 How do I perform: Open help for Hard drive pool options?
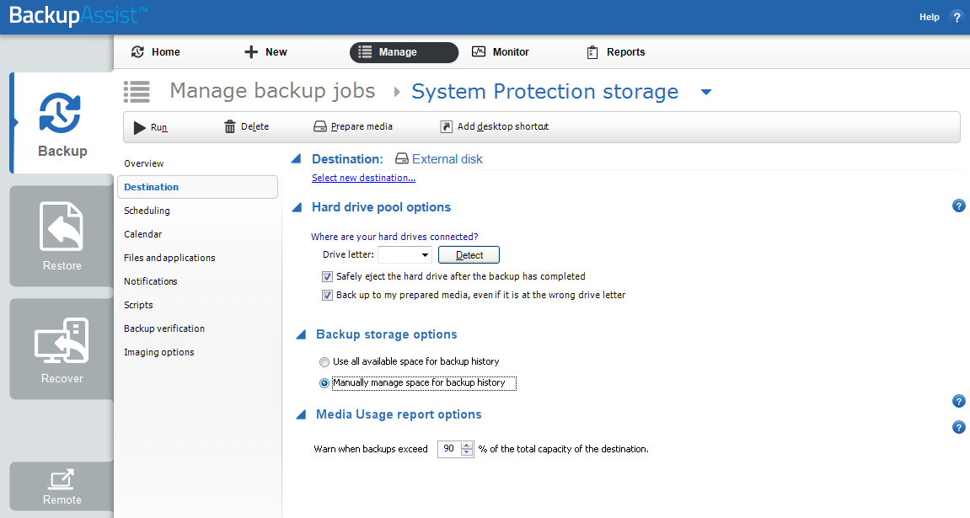tap(958, 206)
